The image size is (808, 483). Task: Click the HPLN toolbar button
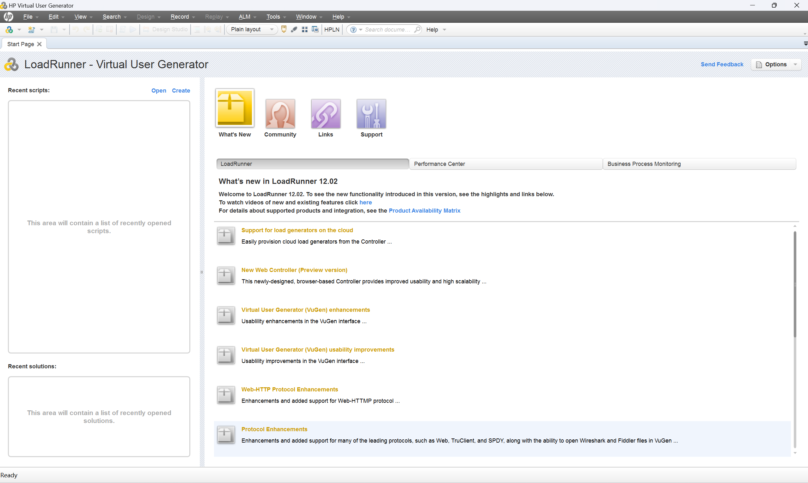pyautogui.click(x=332, y=30)
